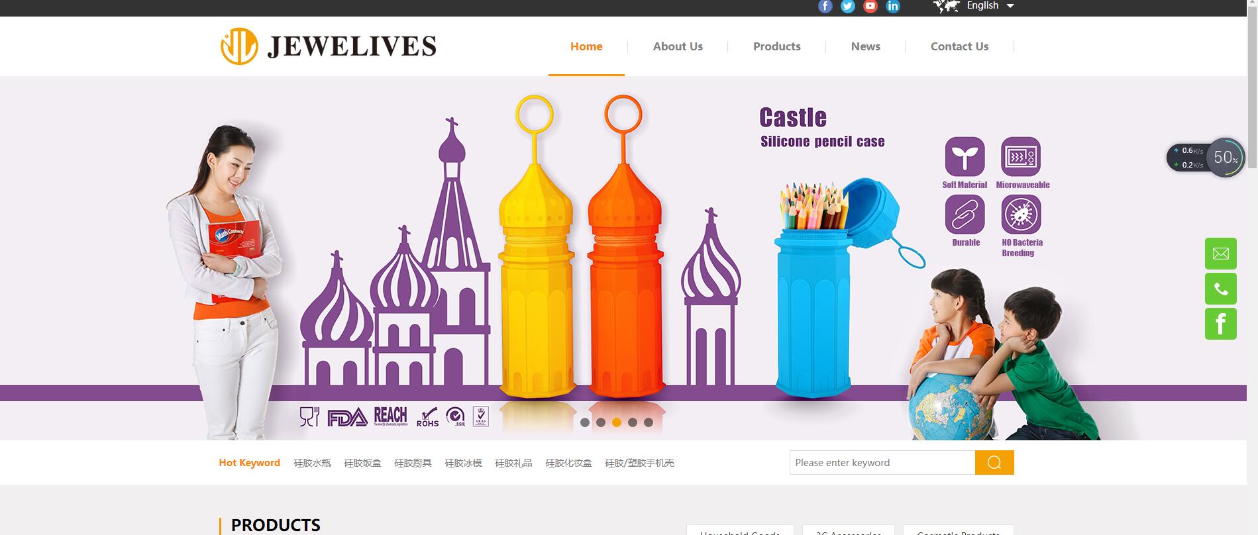This screenshot has height=535, width=1258.
Task: Click the 硅胶水瓶 hot keyword link
Action: (x=312, y=463)
